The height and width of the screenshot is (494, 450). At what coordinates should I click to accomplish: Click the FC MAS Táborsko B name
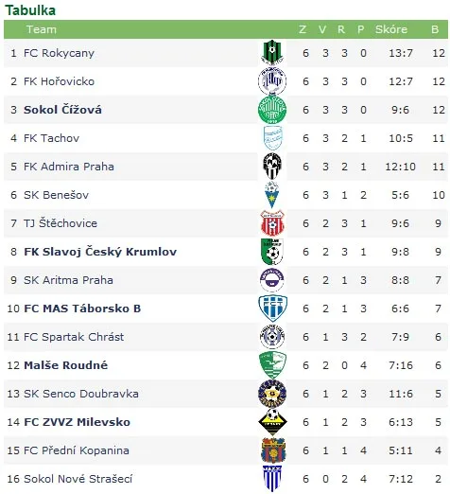[x=82, y=309]
